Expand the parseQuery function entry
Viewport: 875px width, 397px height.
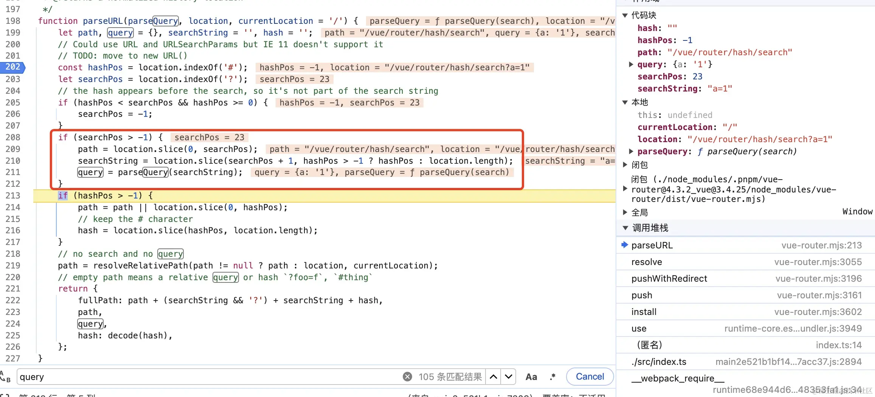point(631,151)
